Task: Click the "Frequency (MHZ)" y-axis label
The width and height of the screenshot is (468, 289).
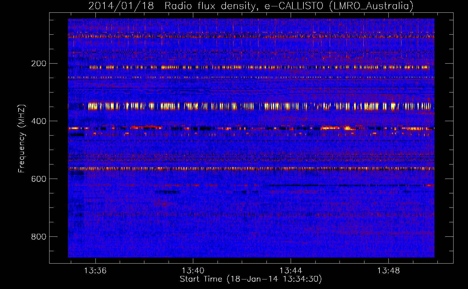Action: click(22, 139)
